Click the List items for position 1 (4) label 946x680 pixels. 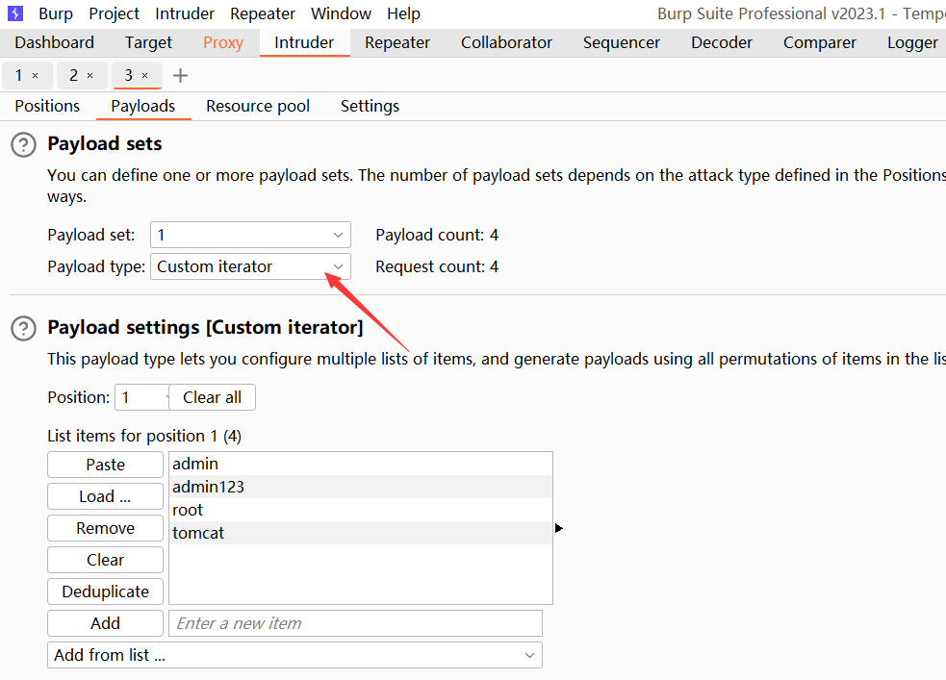pos(144,436)
